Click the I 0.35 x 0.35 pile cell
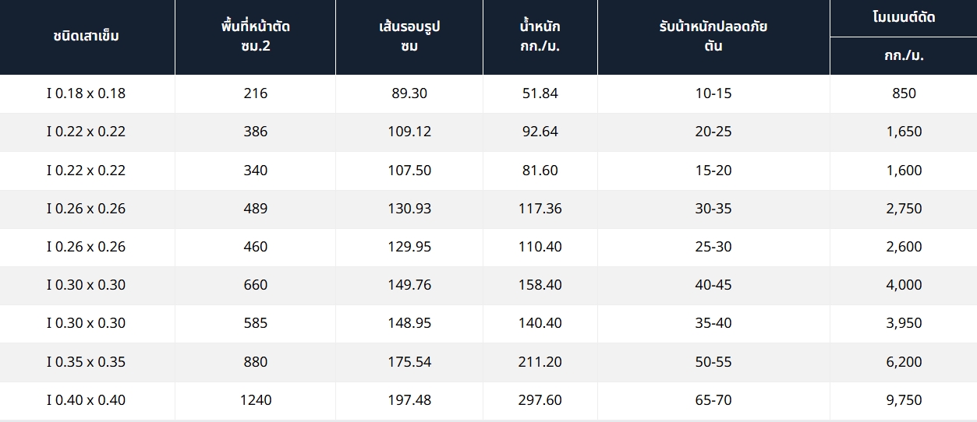The width and height of the screenshot is (977, 422). (87, 362)
